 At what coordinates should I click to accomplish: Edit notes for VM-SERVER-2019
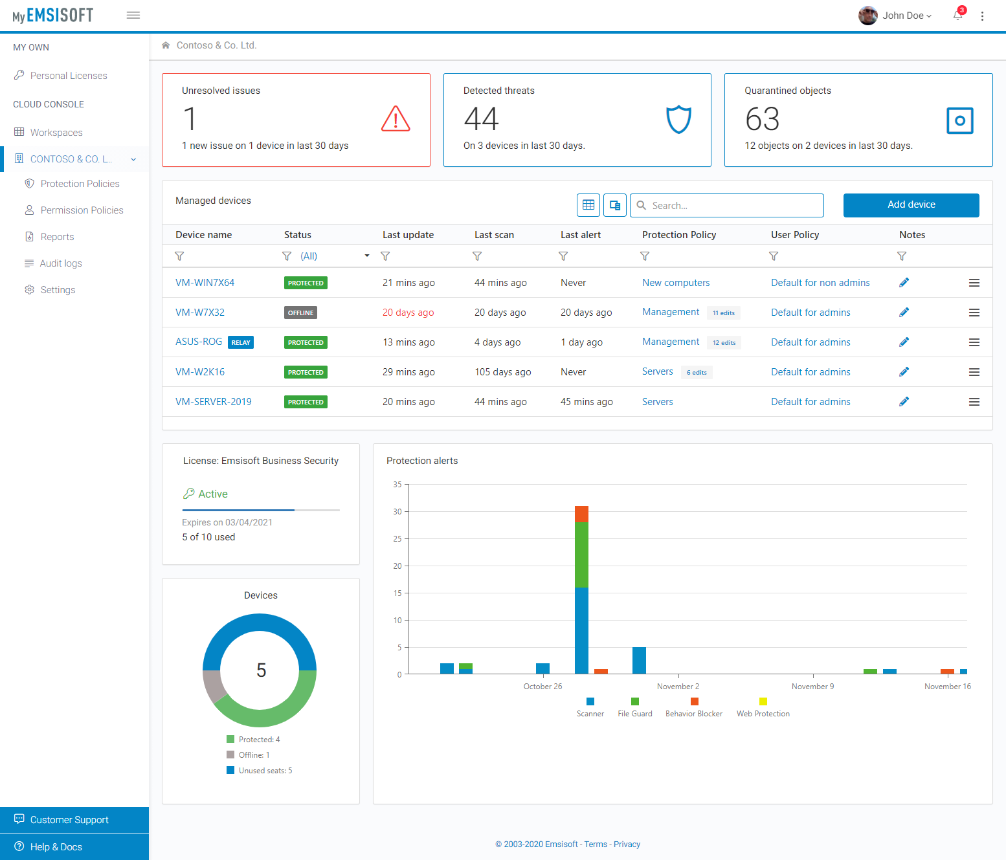904,401
